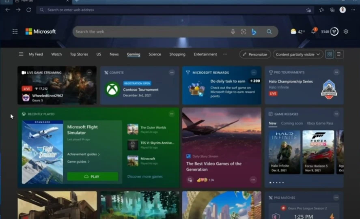Image resolution: width=360 pixels, height=219 pixels.
Task: Click the Bing icon in search box
Action: click(254, 32)
